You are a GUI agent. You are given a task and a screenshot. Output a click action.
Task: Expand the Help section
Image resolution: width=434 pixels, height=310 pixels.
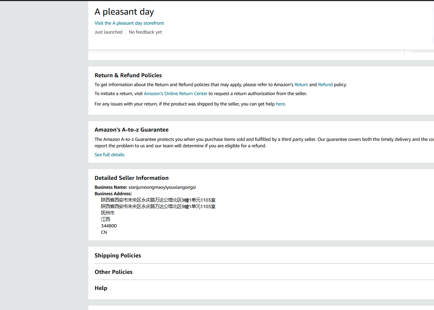[x=101, y=288]
